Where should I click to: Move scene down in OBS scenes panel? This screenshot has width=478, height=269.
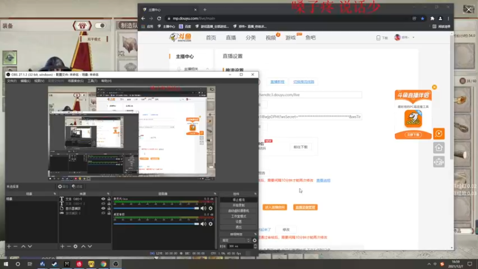(30, 246)
